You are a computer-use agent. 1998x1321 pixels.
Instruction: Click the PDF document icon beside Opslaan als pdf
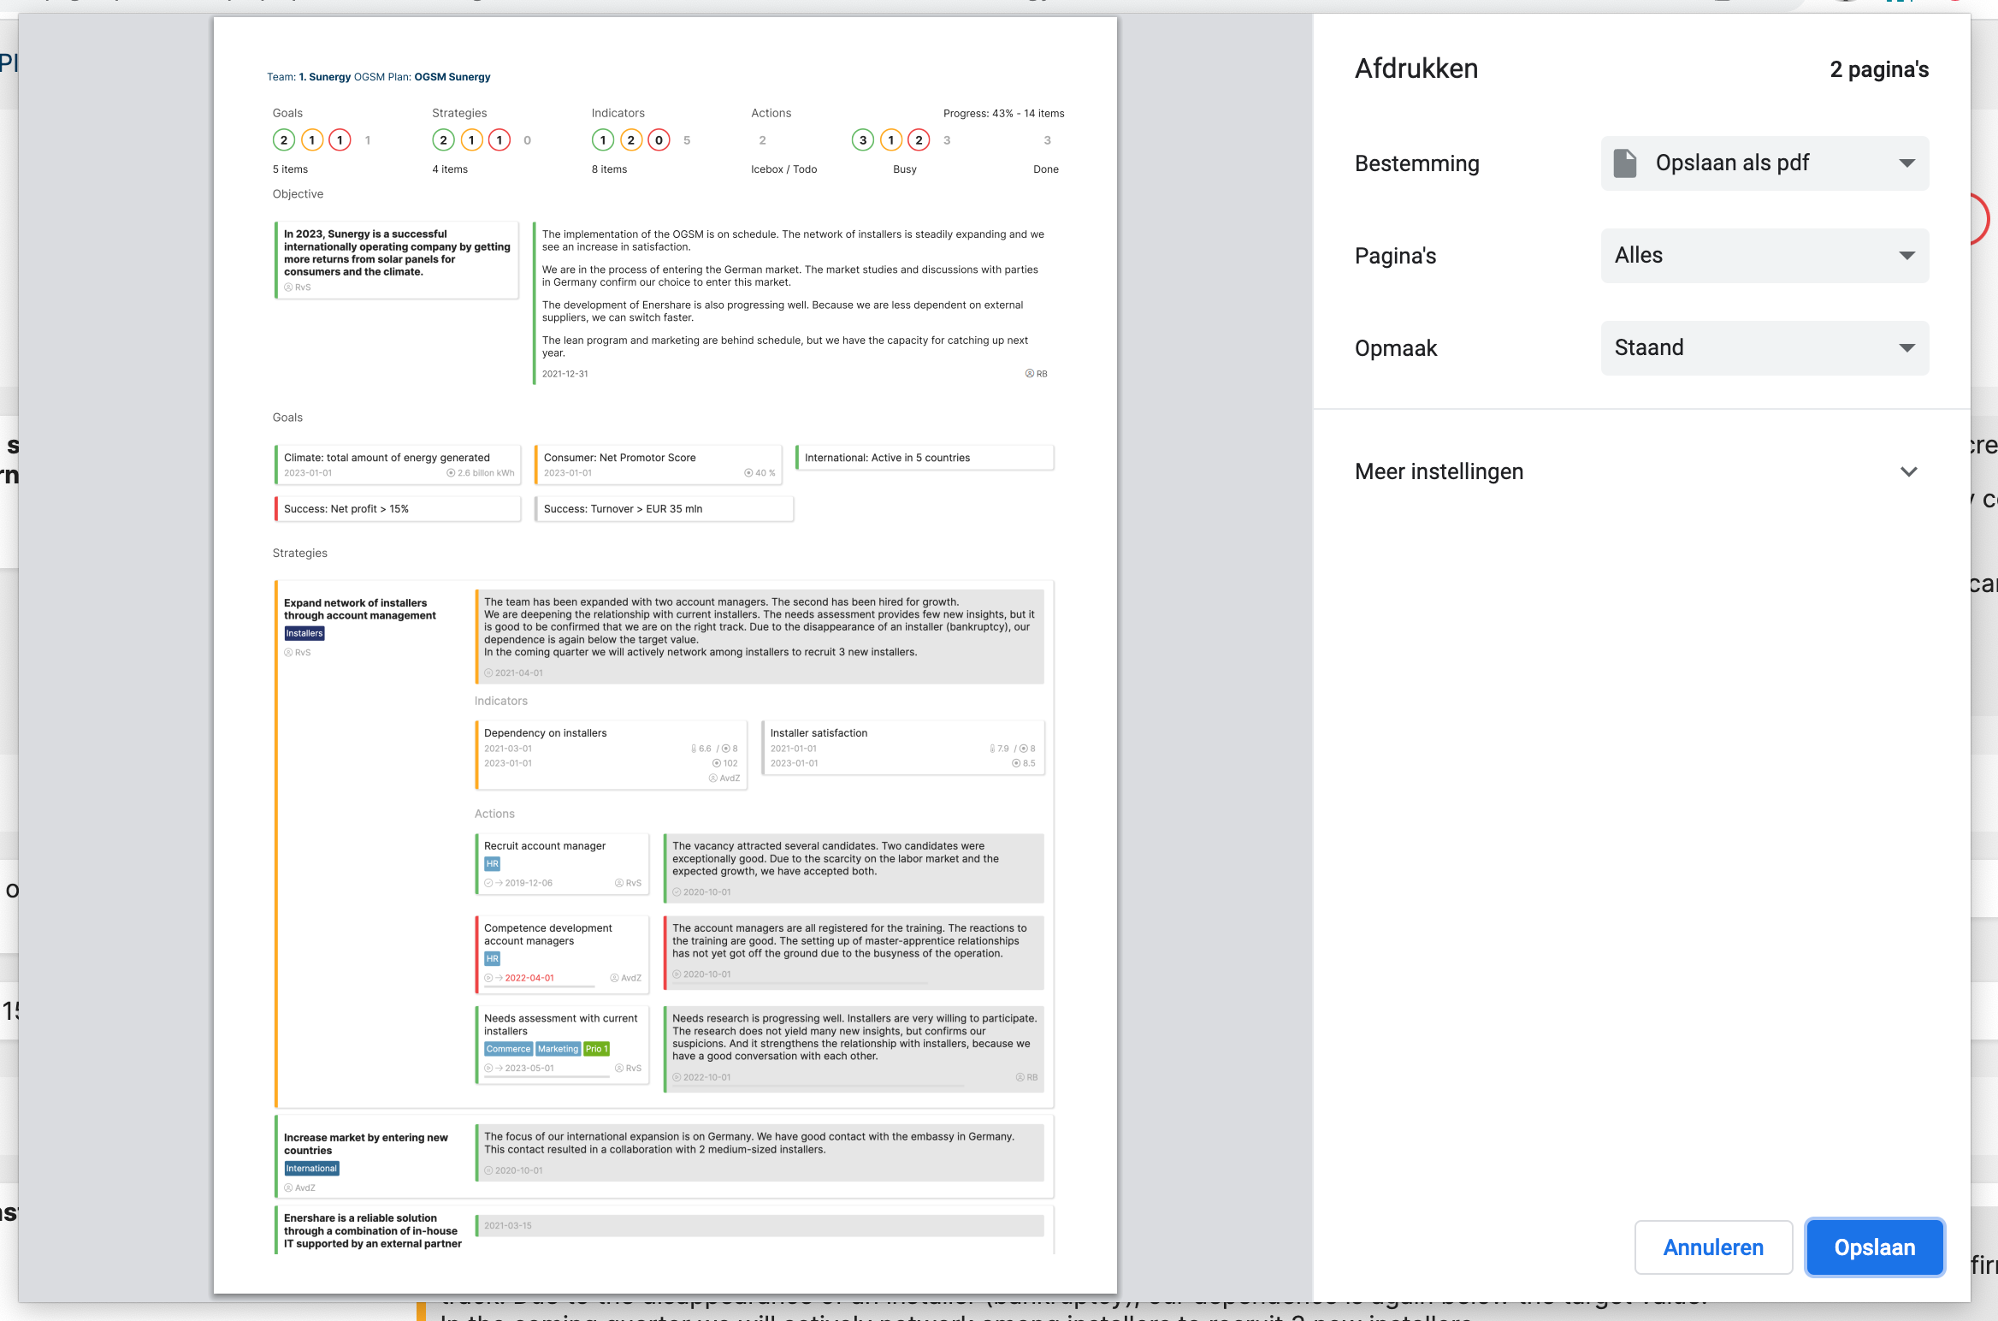pyautogui.click(x=1624, y=163)
